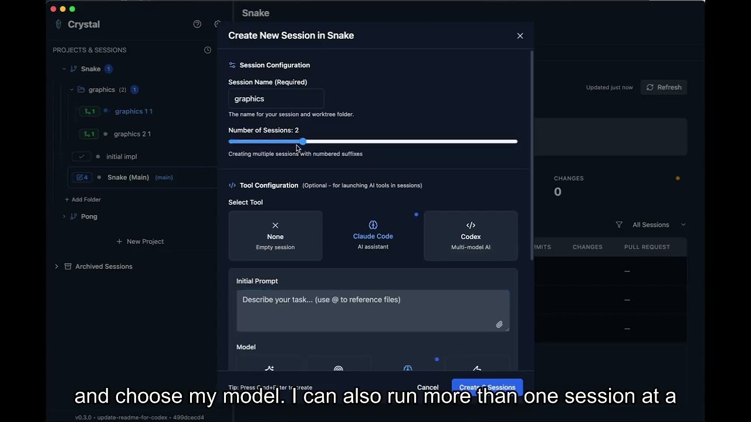Collapse the Snake project tree
The image size is (751, 422).
click(65, 69)
